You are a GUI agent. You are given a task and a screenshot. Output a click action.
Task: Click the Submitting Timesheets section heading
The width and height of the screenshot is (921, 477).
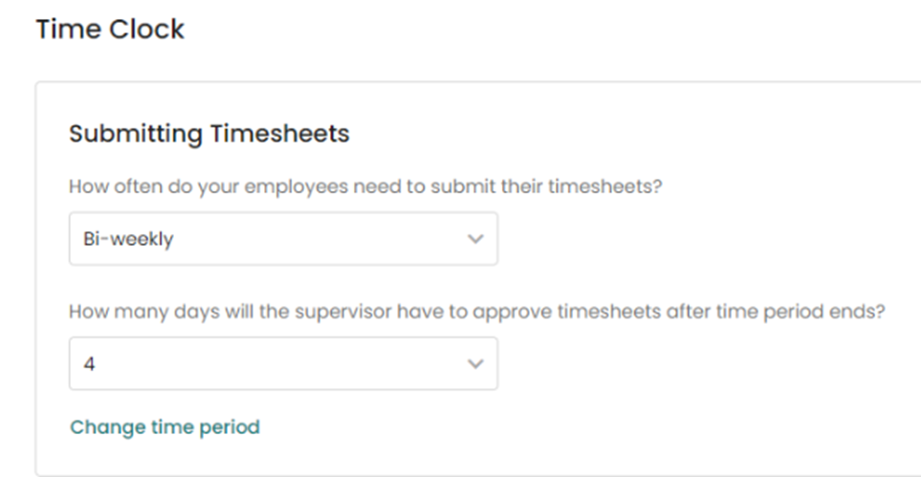[209, 134]
